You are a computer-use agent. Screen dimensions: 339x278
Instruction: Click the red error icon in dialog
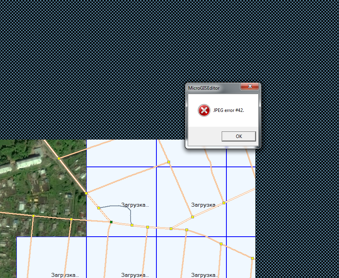(204, 110)
